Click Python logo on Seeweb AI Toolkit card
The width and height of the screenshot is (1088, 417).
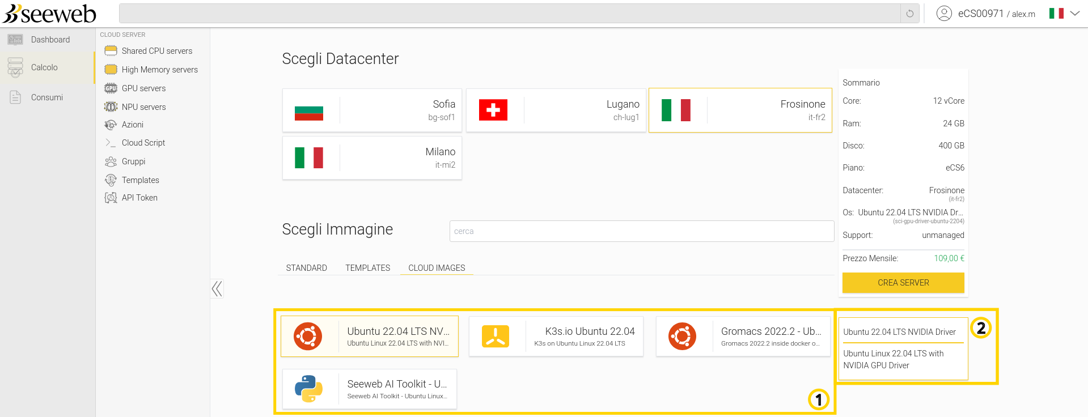point(309,389)
